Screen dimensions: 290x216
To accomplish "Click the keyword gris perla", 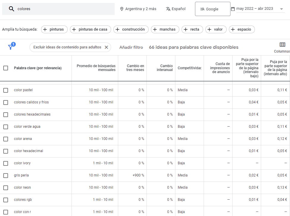I will point(21,175).
